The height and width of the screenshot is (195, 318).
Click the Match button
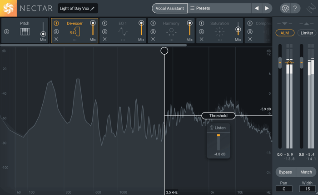coord(306,172)
